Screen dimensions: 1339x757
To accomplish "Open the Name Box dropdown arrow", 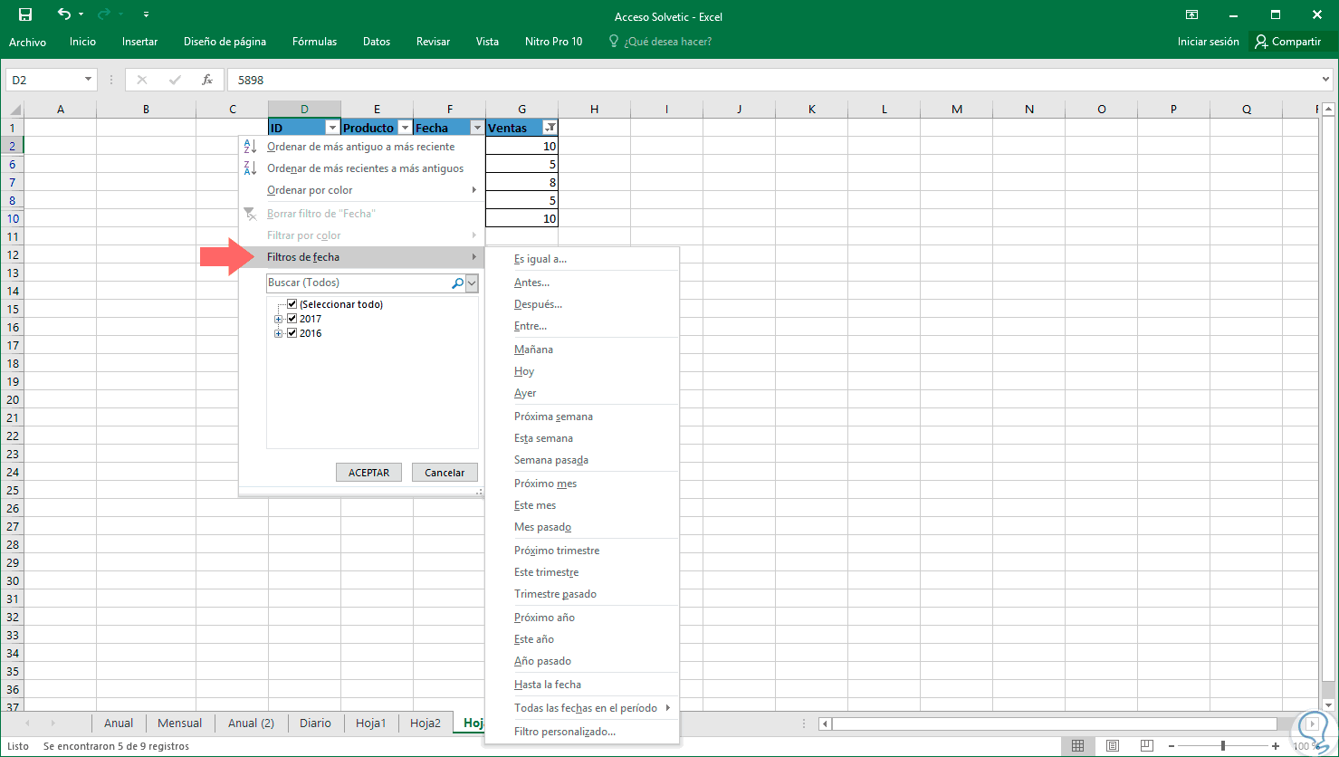I will point(88,80).
